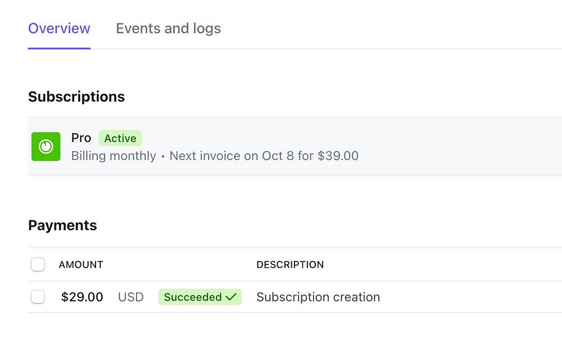Open the Events and logs tab
This screenshot has height=339, width=562.
click(x=168, y=29)
